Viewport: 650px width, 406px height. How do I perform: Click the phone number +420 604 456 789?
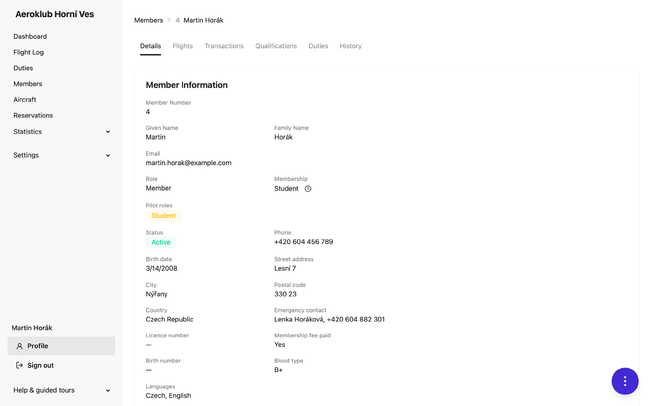click(x=304, y=242)
